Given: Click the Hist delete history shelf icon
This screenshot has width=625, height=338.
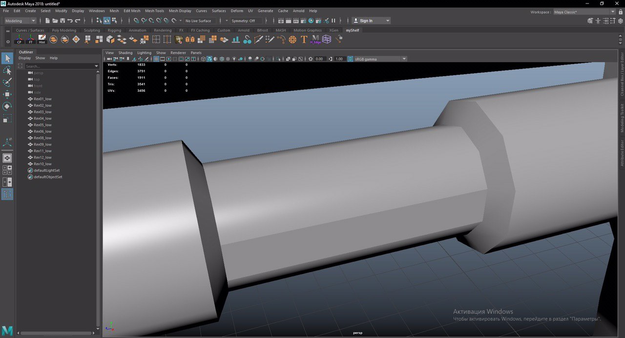Looking at the screenshot, I should point(42,40).
